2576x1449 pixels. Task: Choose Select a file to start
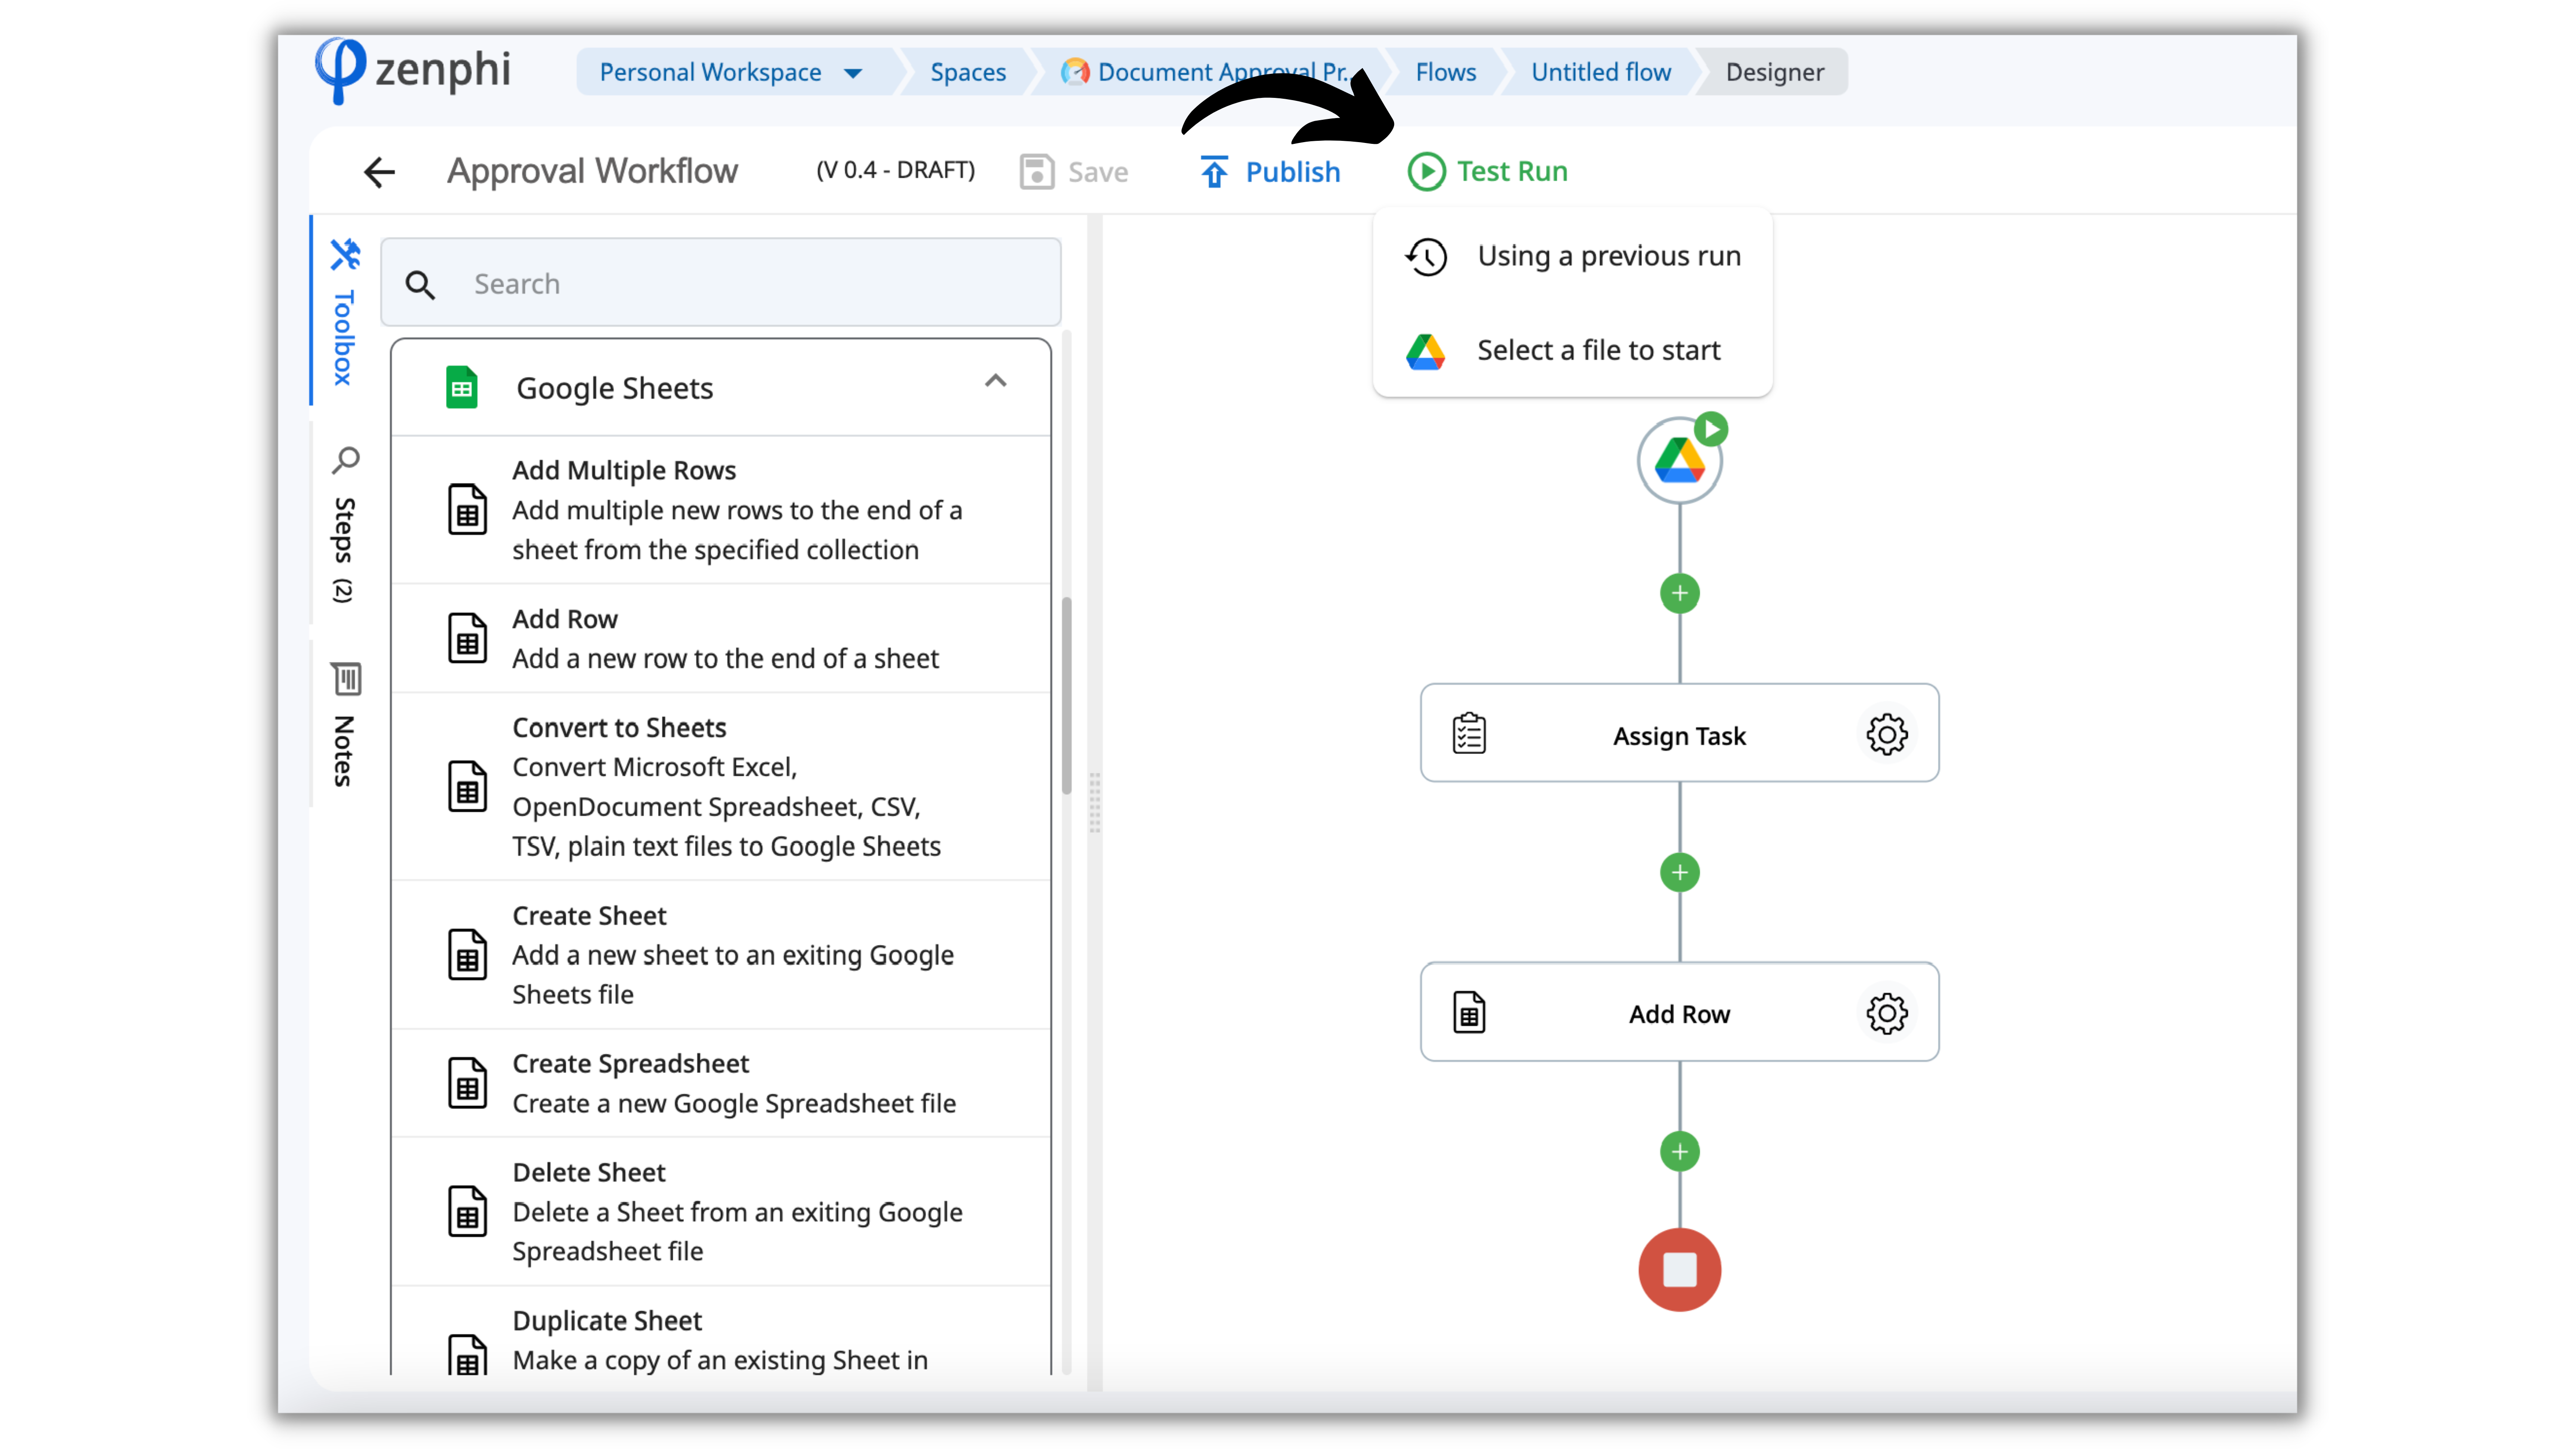(1598, 350)
